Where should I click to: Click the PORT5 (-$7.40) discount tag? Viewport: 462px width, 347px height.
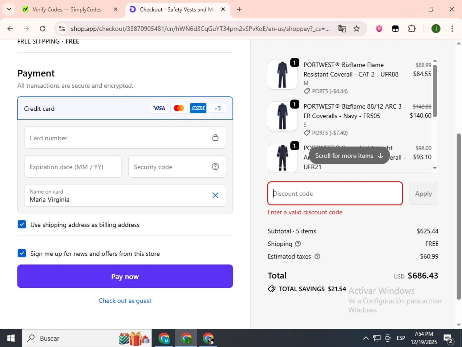point(326,133)
